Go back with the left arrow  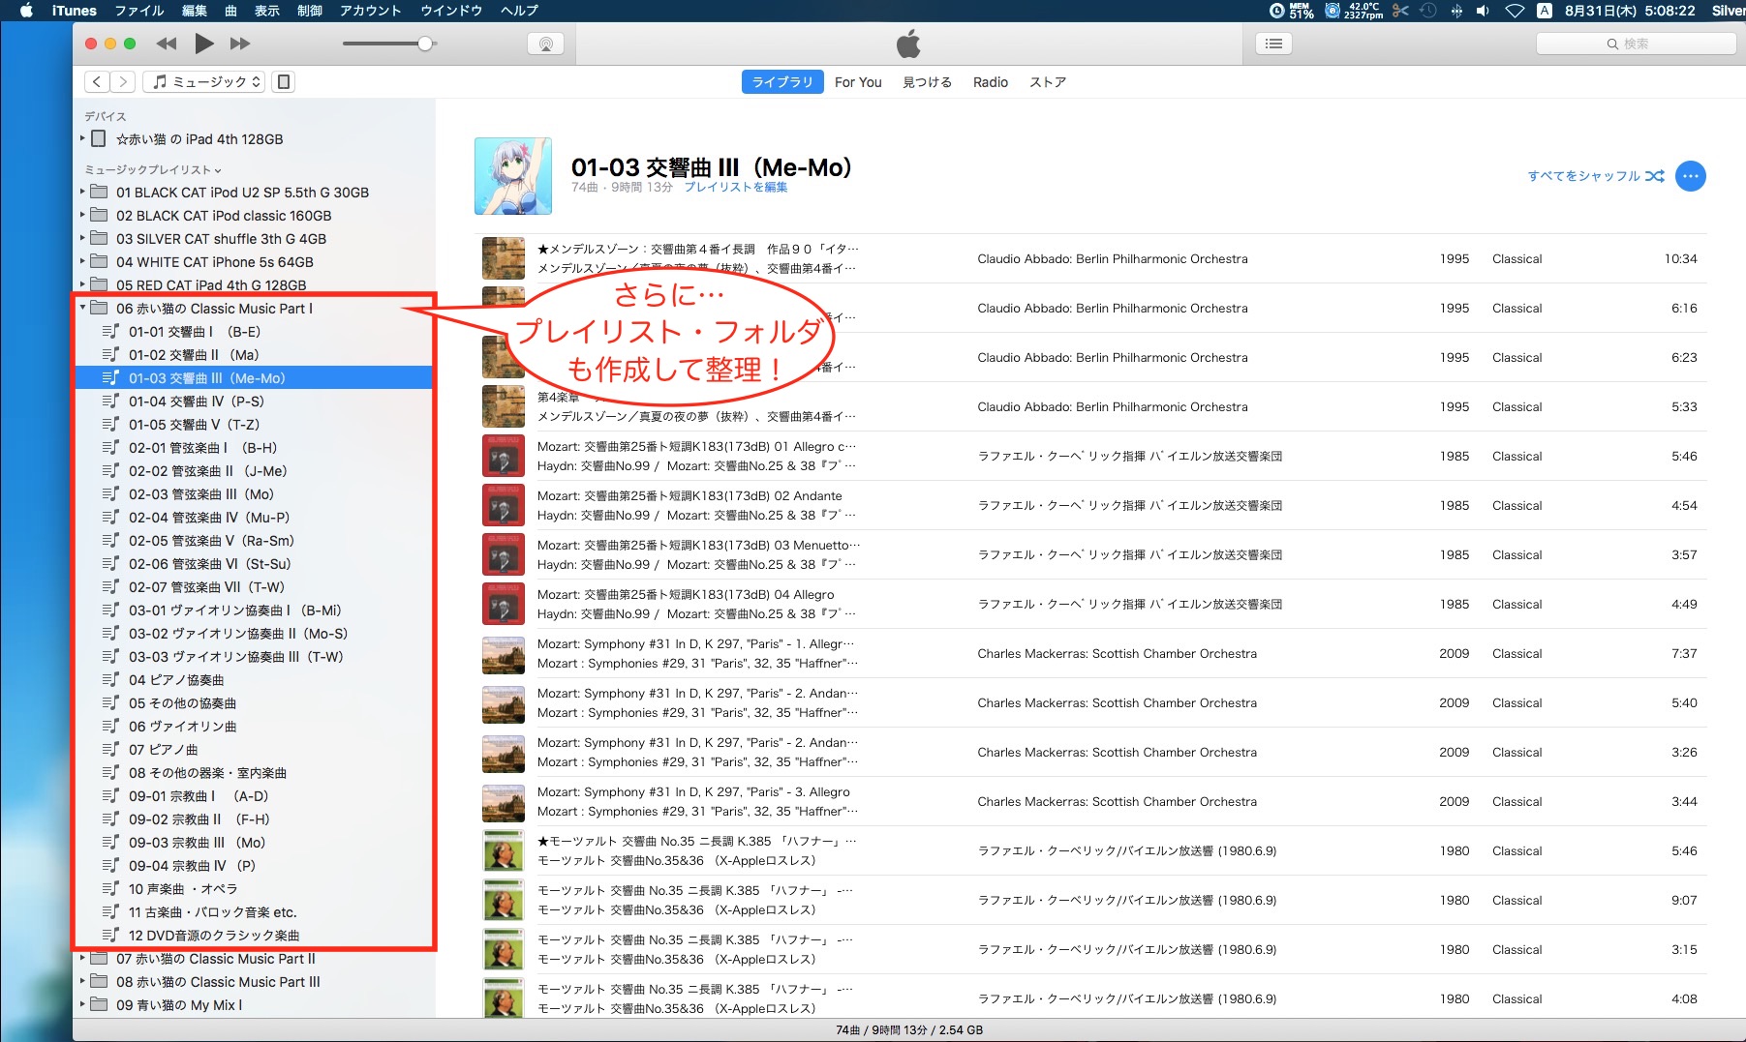[x=97, y=82]
